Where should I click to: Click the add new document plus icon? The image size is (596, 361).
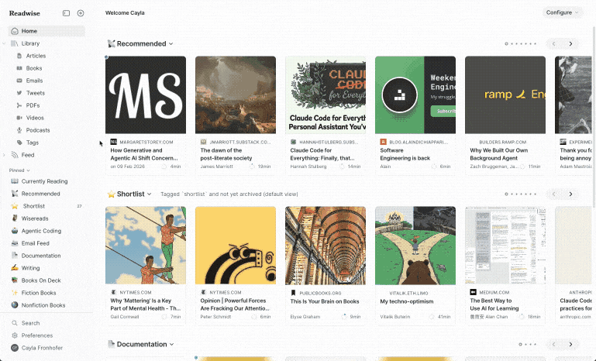pos(81,13)
